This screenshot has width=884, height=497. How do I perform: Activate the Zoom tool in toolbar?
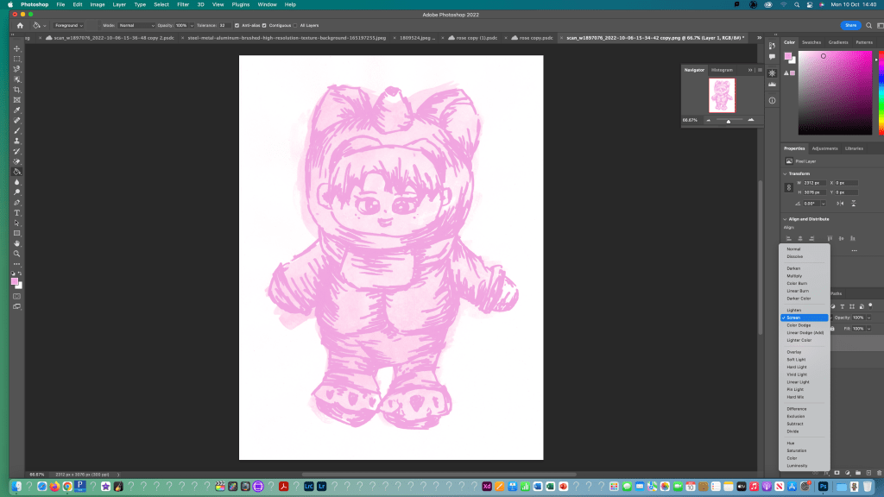[x=16, y=254]
